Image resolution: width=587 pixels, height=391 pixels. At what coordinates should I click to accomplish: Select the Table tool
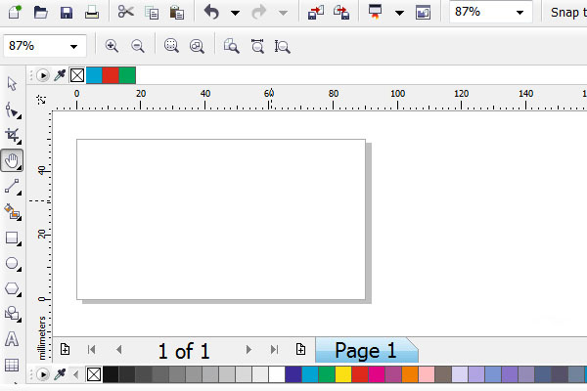pos(12,365)
